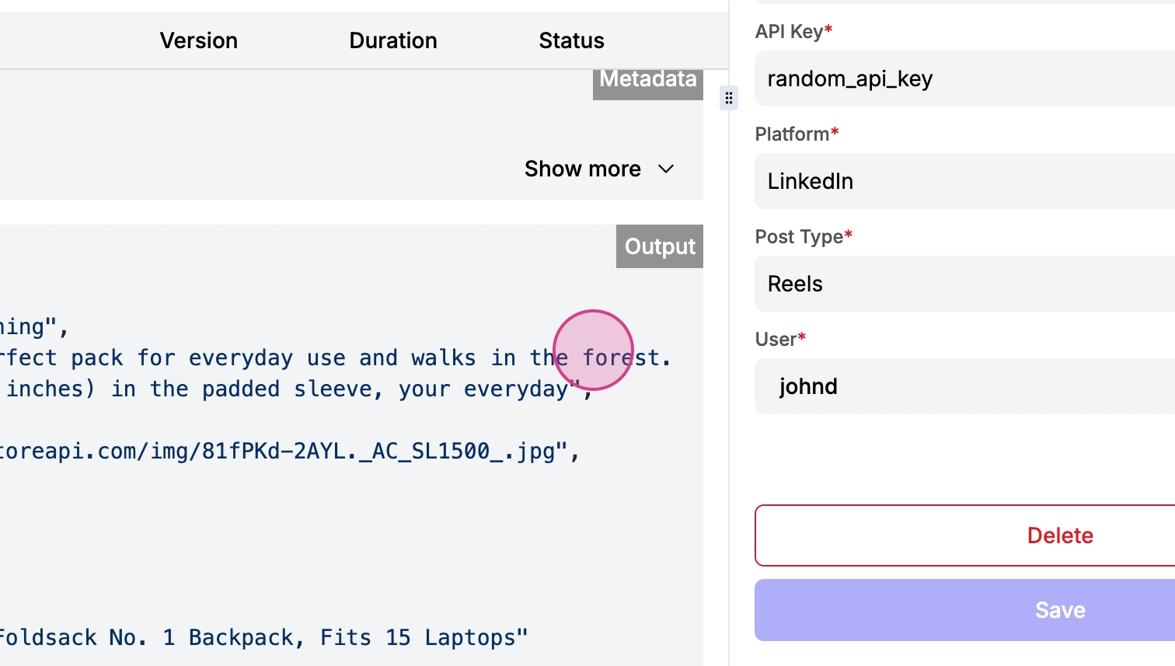The image size is (1175, 666).
Task: Focus the API Key field with random_api_key
Action: pyautogui.click(x=964, y=78)
